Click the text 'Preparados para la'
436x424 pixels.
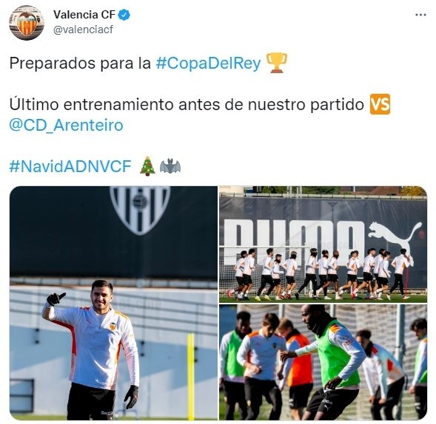coord(80,63)
